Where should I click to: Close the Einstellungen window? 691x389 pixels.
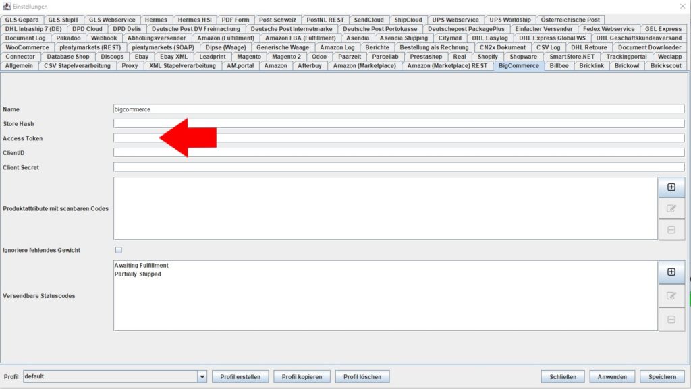[x=682, y=7]
